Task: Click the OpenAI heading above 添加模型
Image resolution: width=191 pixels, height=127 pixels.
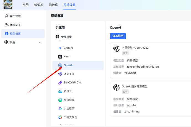Action: 115,27
